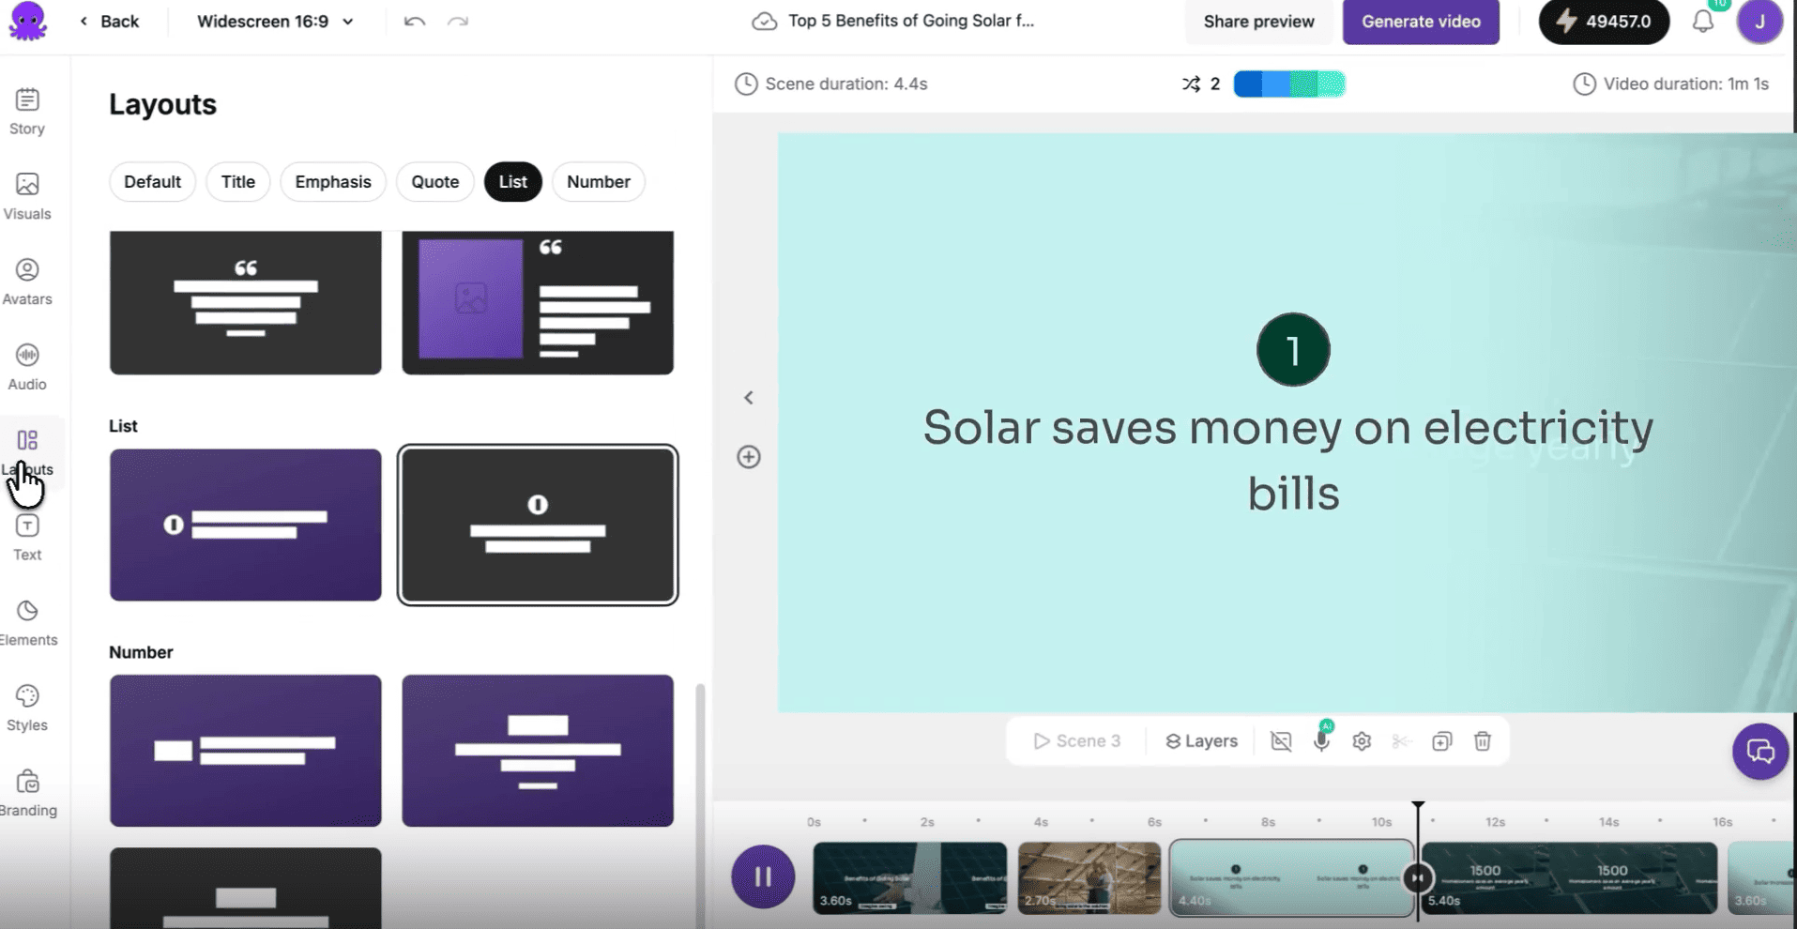Open the Audio panel
1797x929 pixels.
pyautogui.click(x=27, y=368)
